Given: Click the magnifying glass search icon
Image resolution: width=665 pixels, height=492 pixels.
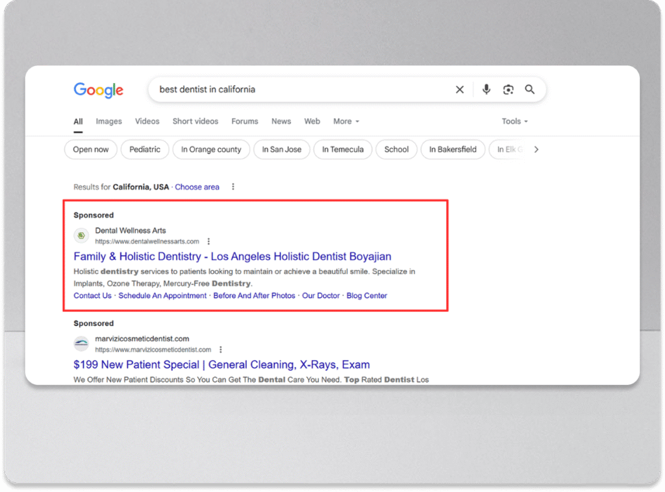Looking at the screenshot, I should 530,89.
